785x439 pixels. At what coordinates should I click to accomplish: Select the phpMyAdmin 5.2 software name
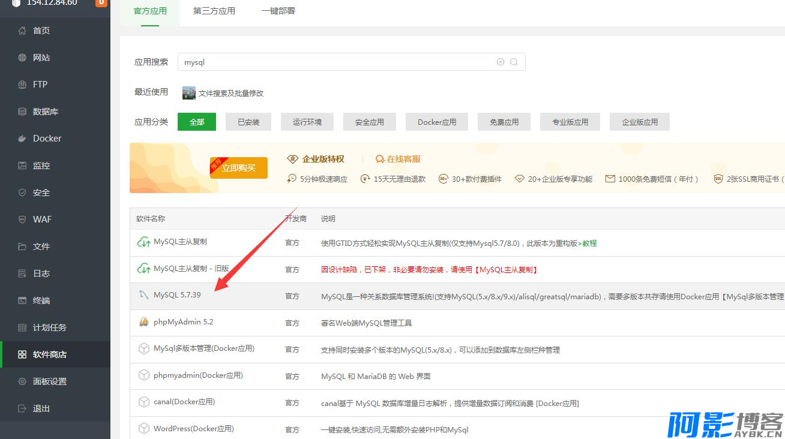pos(183,322)
